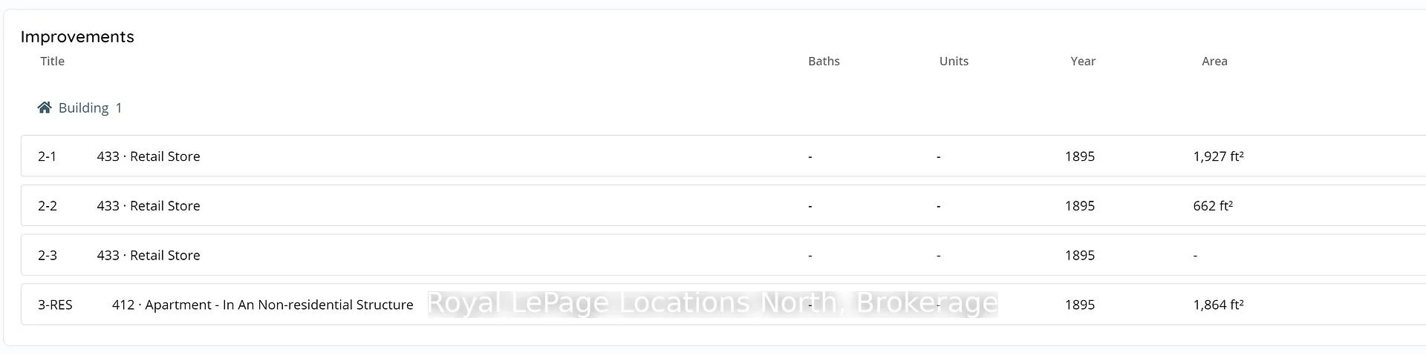Click the 1,864 ft² area value
Screen dimensions: 1426x355
pyautogui.click(x=1218, y=305)
